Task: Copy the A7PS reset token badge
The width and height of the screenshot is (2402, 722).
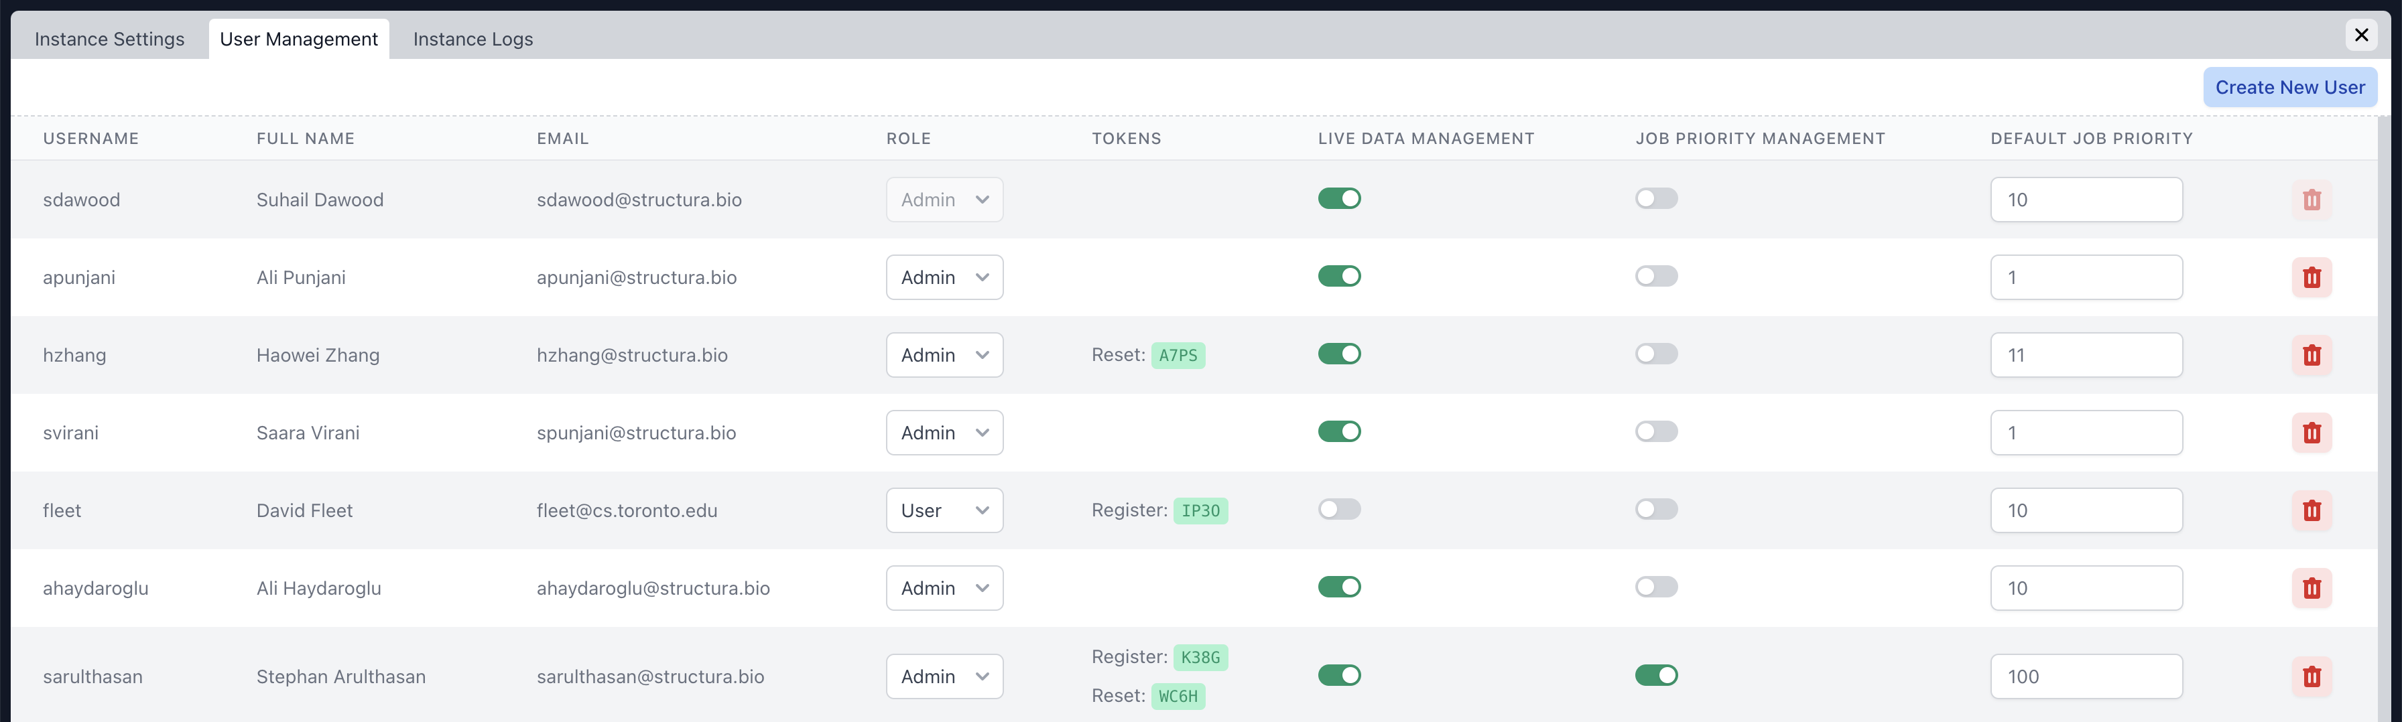Action: point(1177,355)
